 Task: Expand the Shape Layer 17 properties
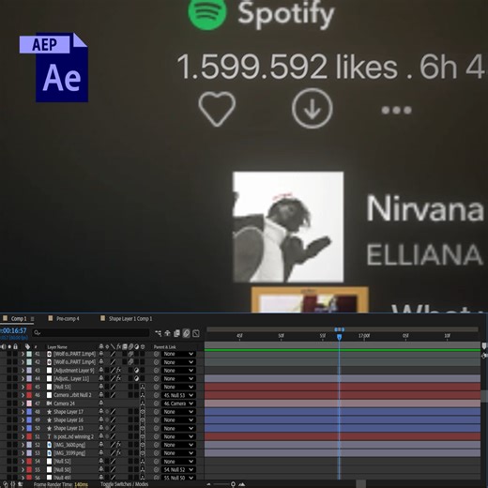point(23,412)
